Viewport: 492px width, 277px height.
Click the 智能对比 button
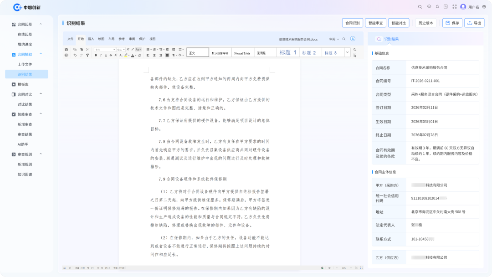[x=399, y=23]
